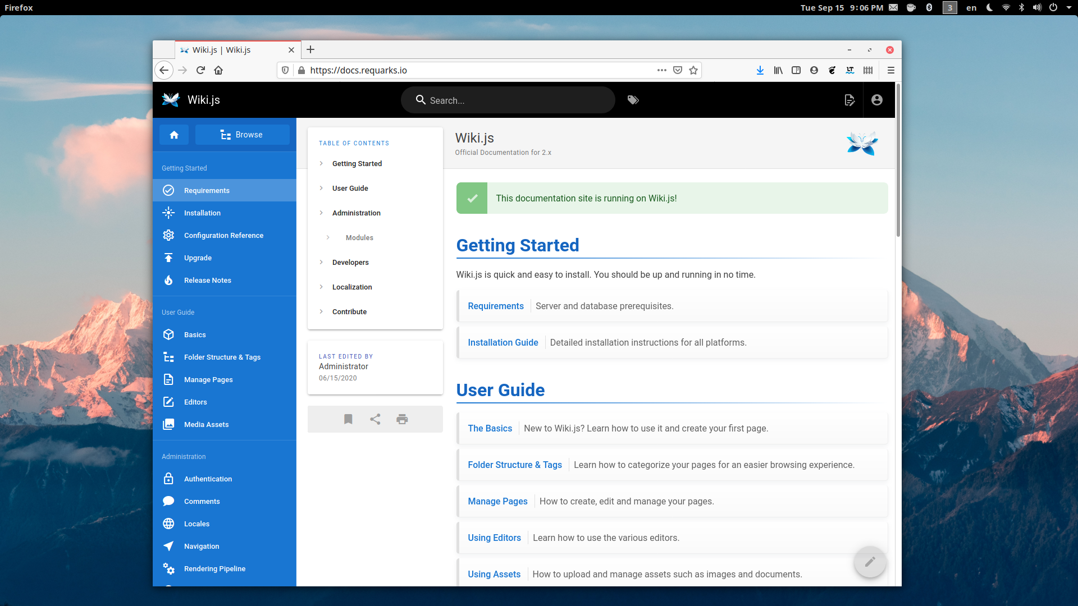Click inside the Search field

508,100
